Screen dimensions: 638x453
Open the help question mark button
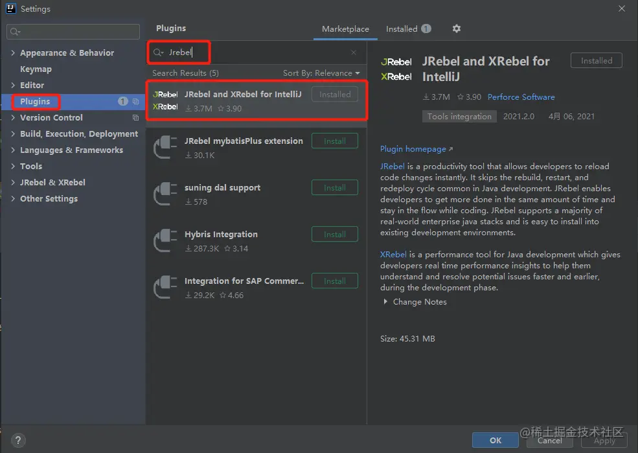pos(19,440)
